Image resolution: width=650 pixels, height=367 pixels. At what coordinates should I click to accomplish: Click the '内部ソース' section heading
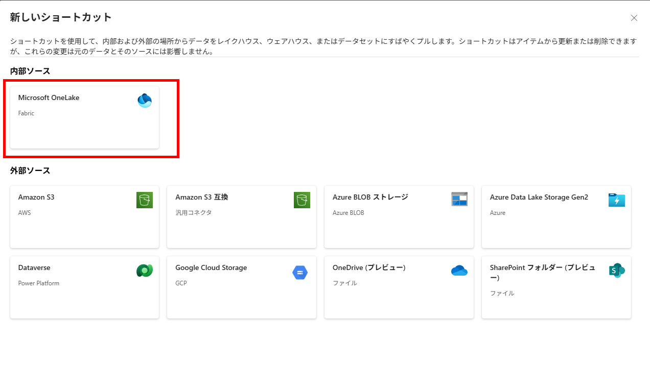30,71
